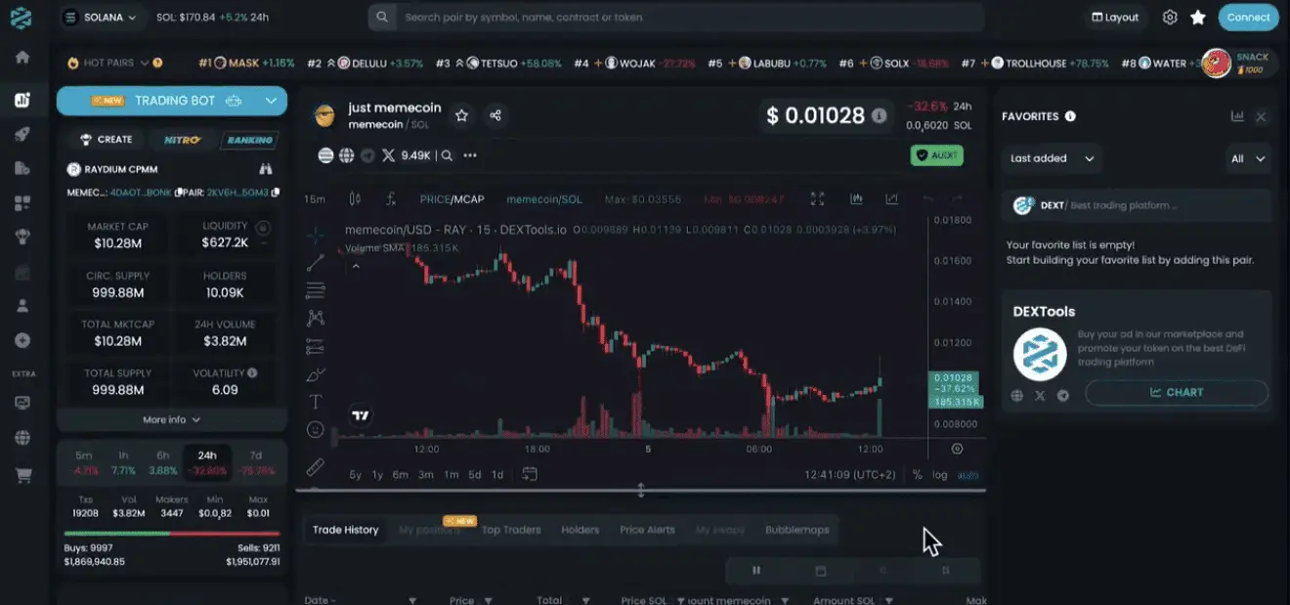The height and width of the screenshot is (605, 1290).
Task: Open the indicators fx button
Action: click(x=391, y=198)
